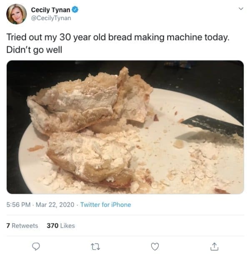
Task: Click the Mar 22, 2020 date
Action: [x=56, y=205]
